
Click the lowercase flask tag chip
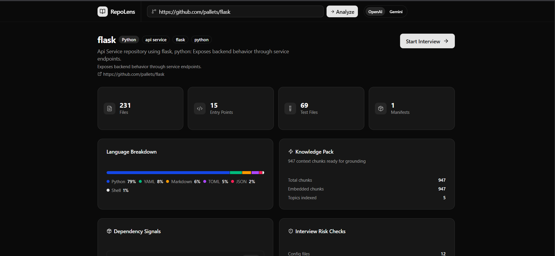tap(180, 40)
